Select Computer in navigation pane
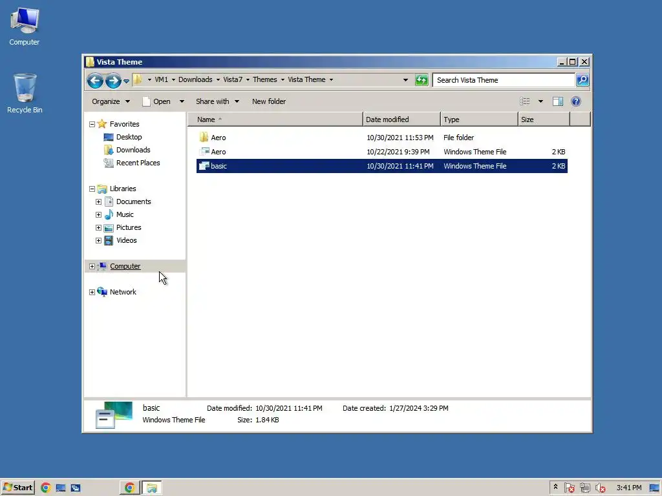This screenshot has height=496, width=662. point(125,266)
